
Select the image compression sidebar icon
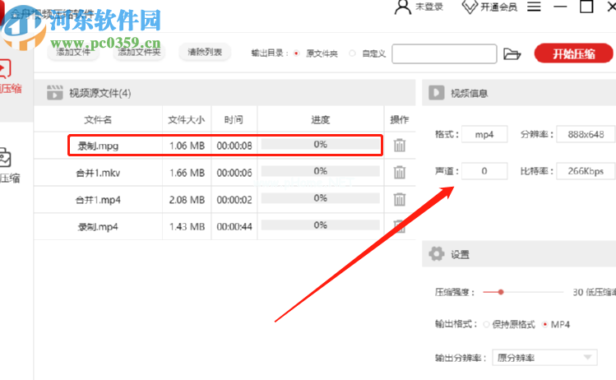5,158
